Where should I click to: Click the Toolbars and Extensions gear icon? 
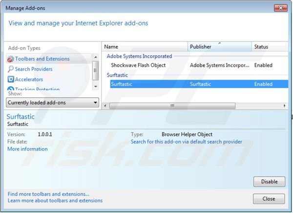(10, 59)
